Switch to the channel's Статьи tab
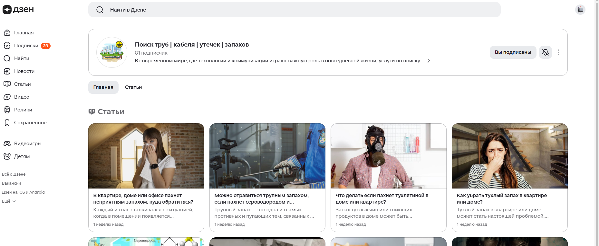Screen dimensions: 599x246 coord(133,87)
